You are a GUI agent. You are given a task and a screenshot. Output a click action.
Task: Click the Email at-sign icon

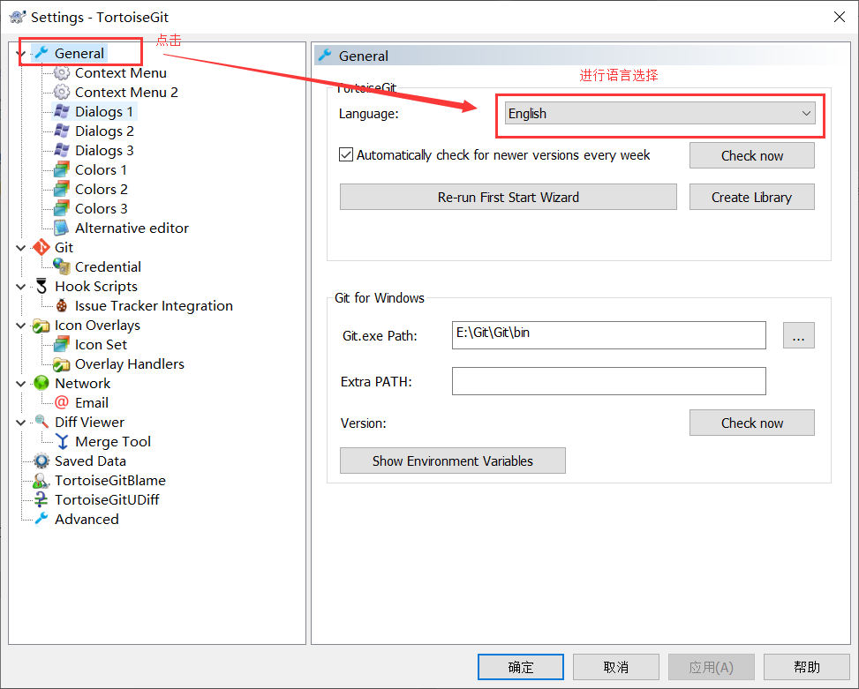coord(62,403)
